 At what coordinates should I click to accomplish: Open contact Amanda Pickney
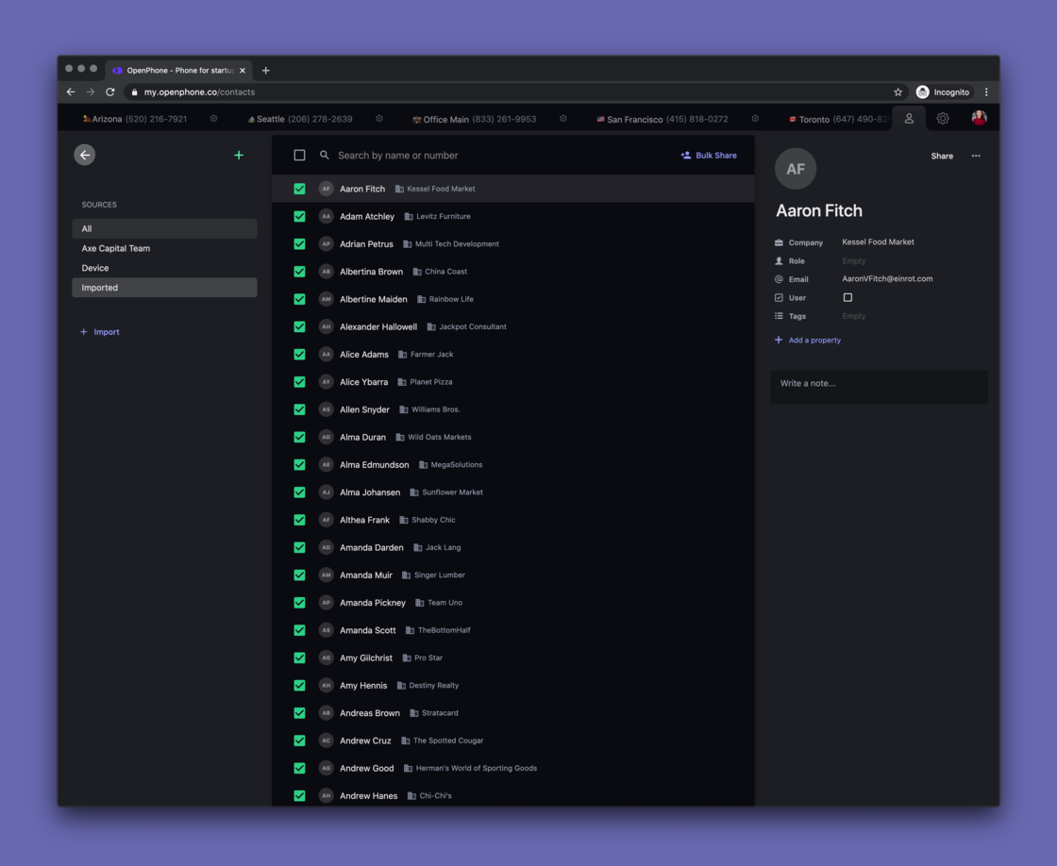click(513, 603)
